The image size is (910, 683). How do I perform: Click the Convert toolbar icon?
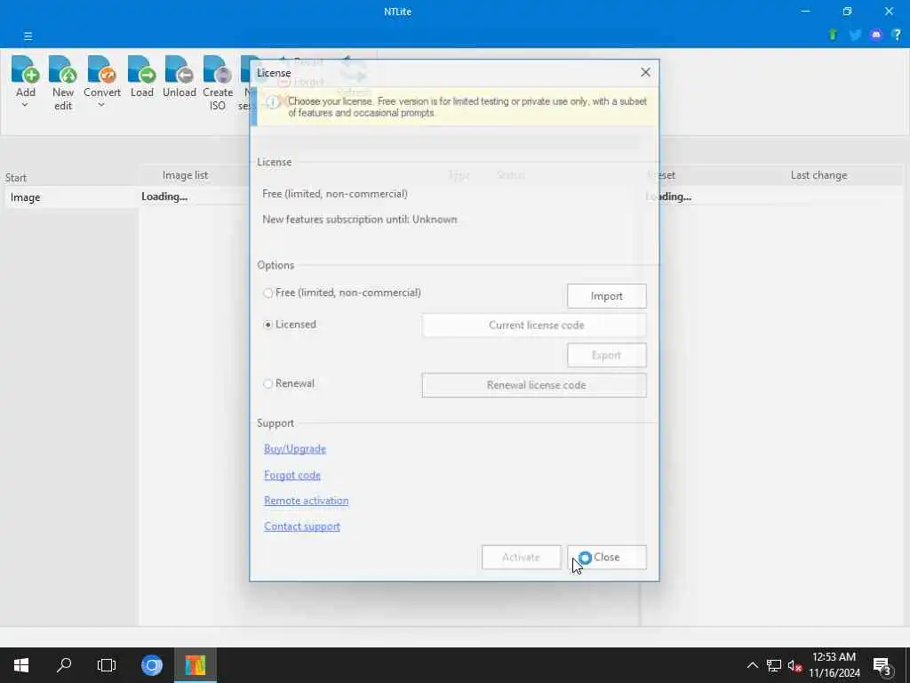tap(101, 69)
